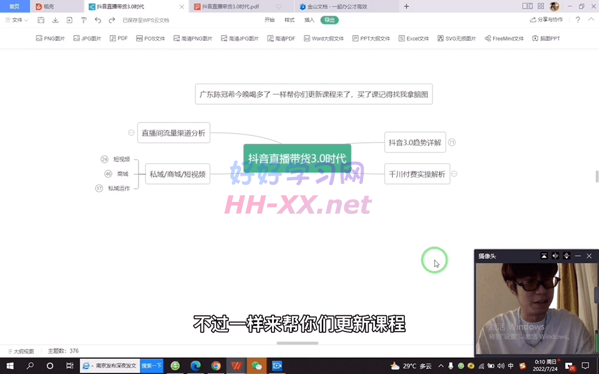Click the horizontal scrollbar thumb at bottom
The height and width of the screenshot is (374, 599).
point(297,343)
